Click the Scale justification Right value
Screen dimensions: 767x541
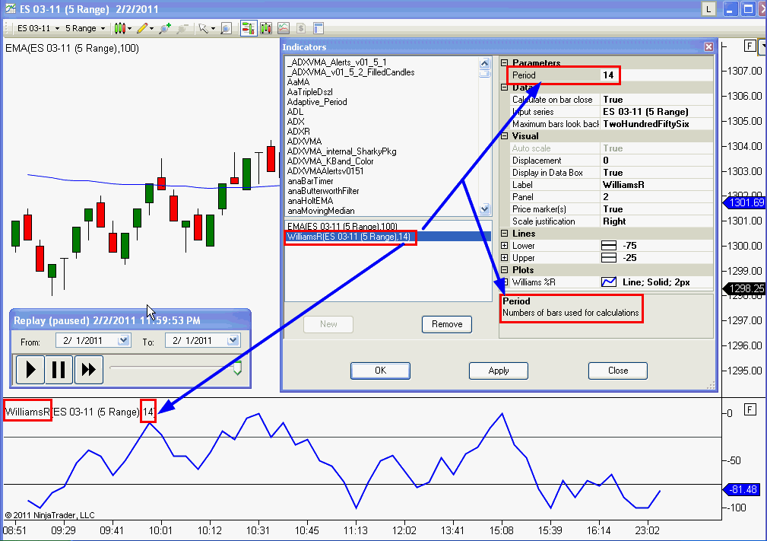click(x=657, y=221)
